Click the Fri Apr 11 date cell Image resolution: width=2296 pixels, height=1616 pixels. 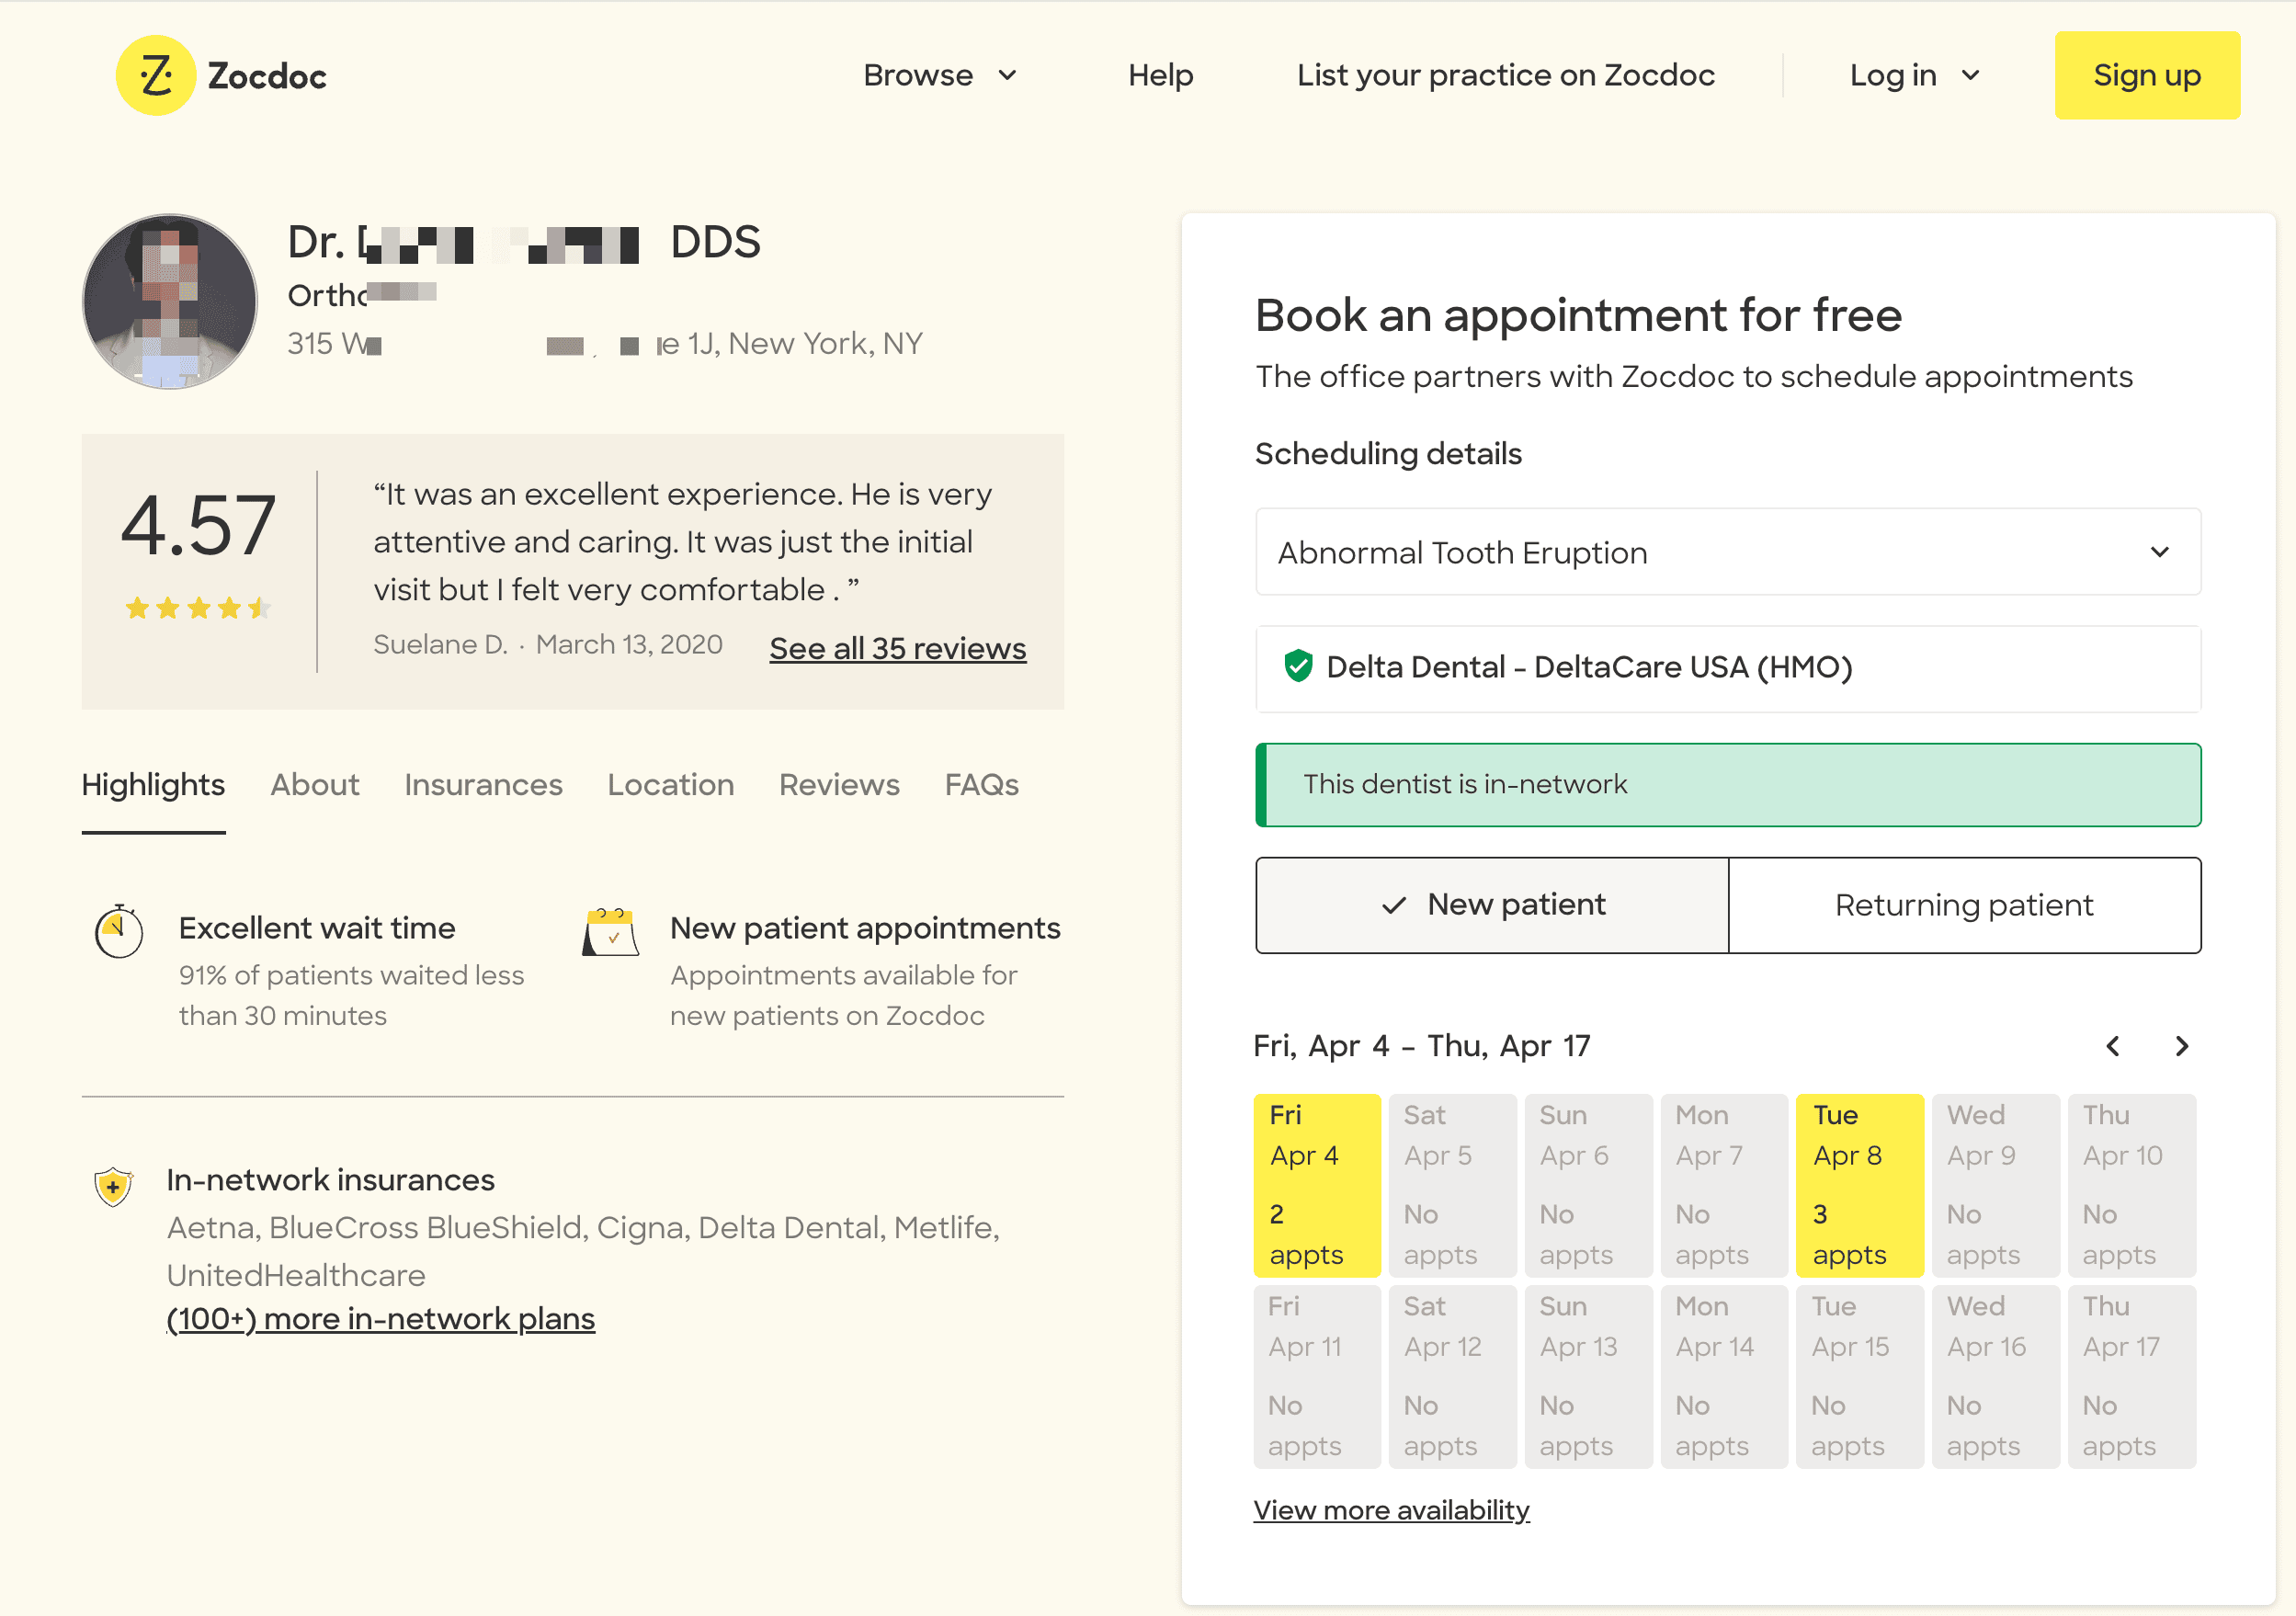click(1316, 1377)
